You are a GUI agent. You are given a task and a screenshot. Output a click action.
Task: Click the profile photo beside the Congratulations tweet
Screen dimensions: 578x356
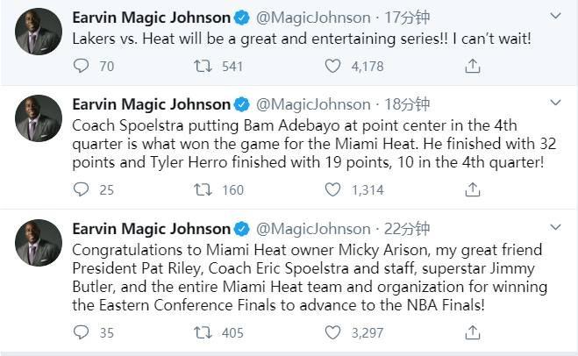point(38,243)
